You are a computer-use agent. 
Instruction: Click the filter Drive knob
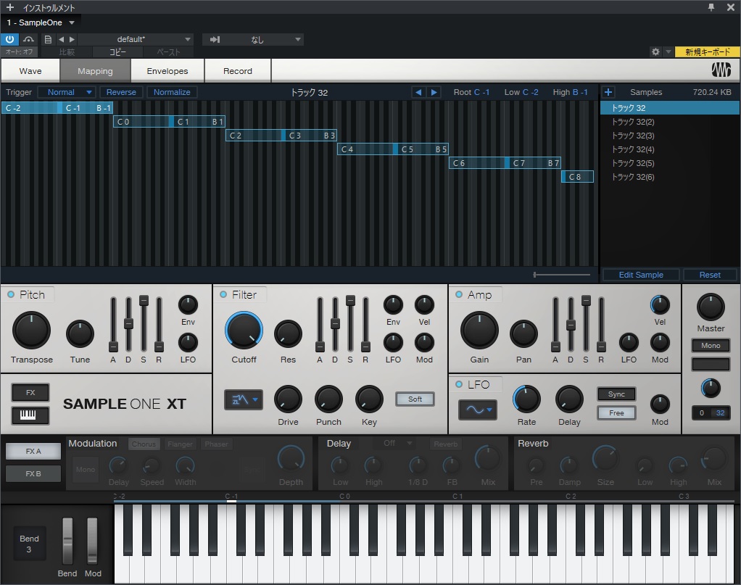(288, 399)
